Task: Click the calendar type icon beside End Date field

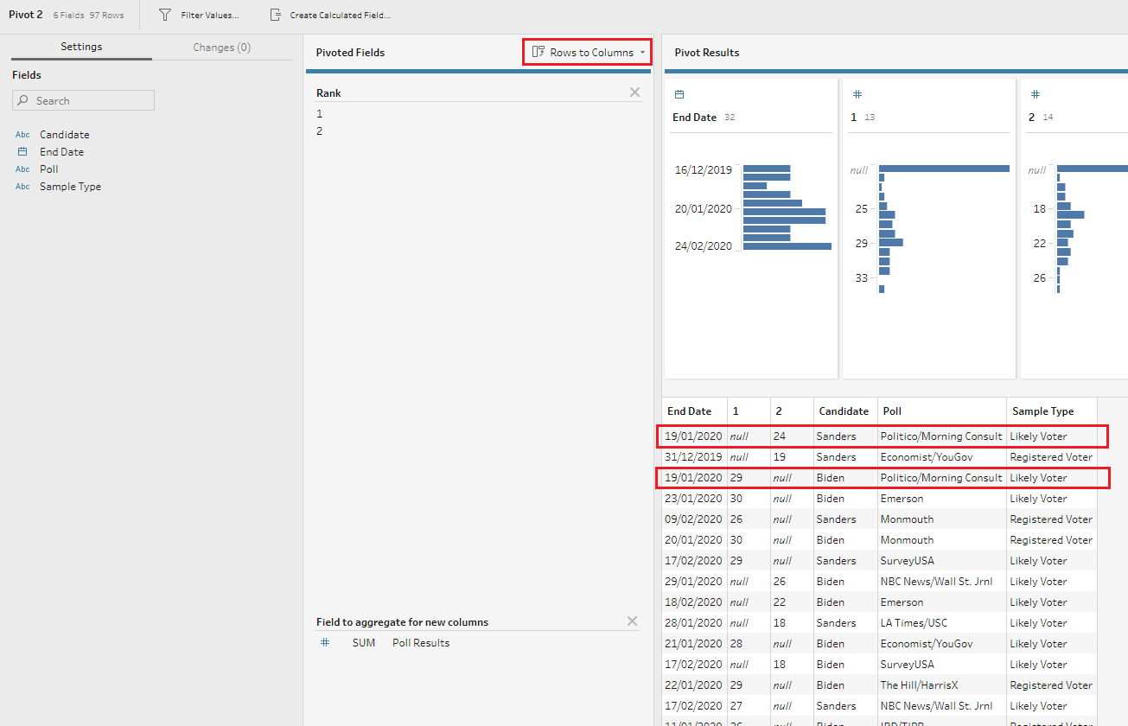Action: [x=22, y=151]
